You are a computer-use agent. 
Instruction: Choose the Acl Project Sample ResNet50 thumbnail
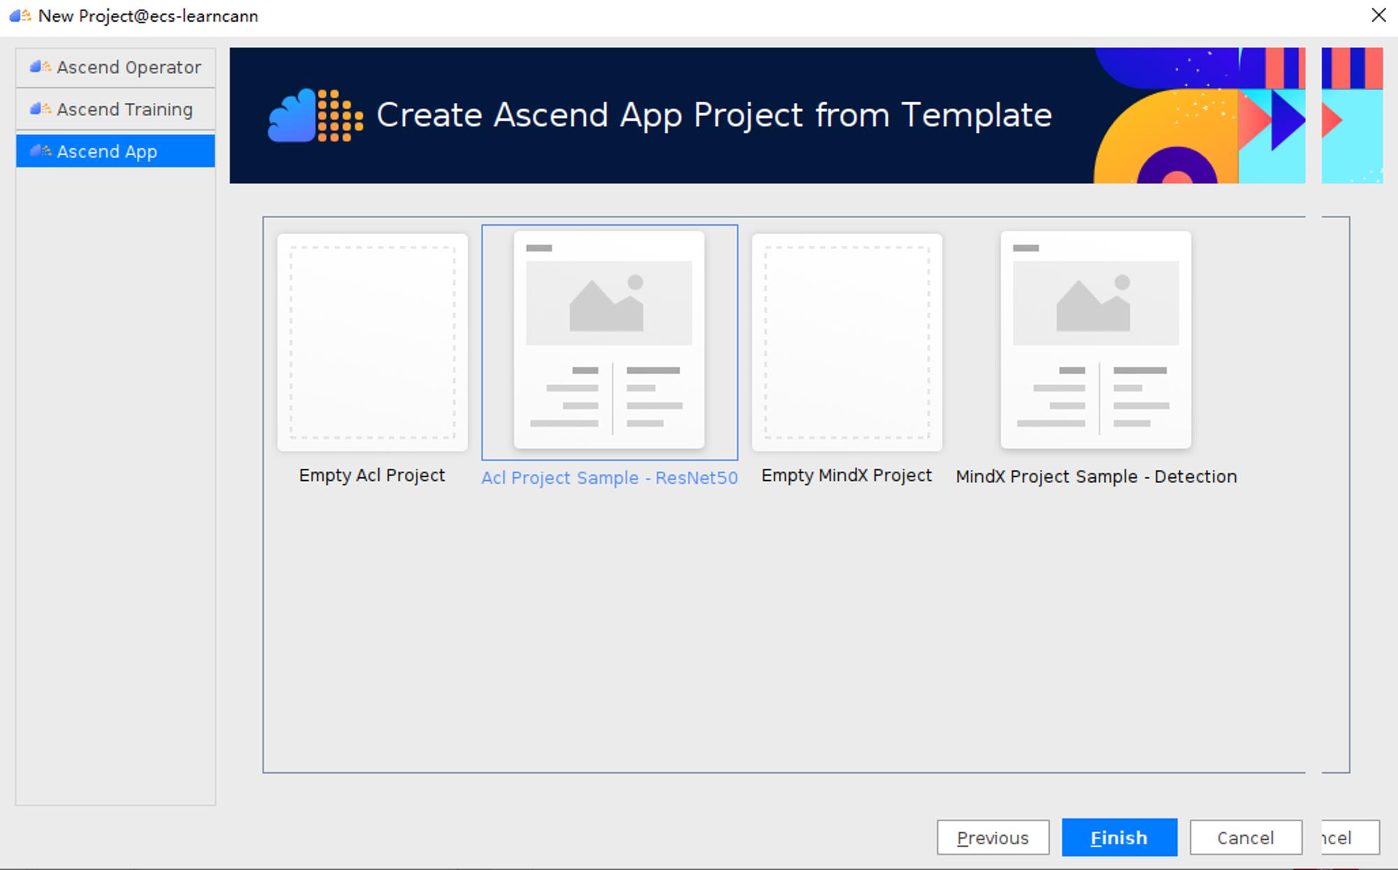(609, 340)
